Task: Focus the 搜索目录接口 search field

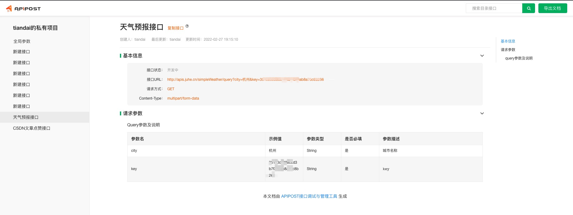Action: click(494, 9)
